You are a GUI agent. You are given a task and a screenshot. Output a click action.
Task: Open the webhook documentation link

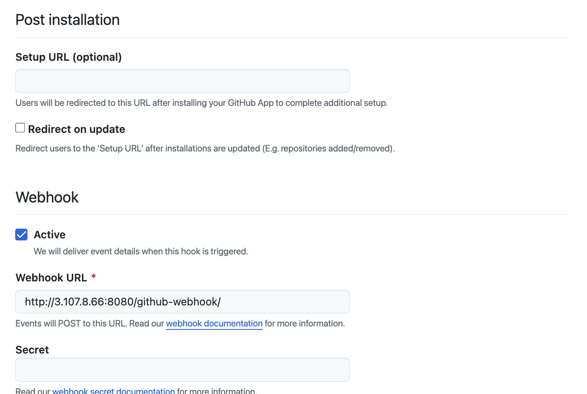point(214,324)
